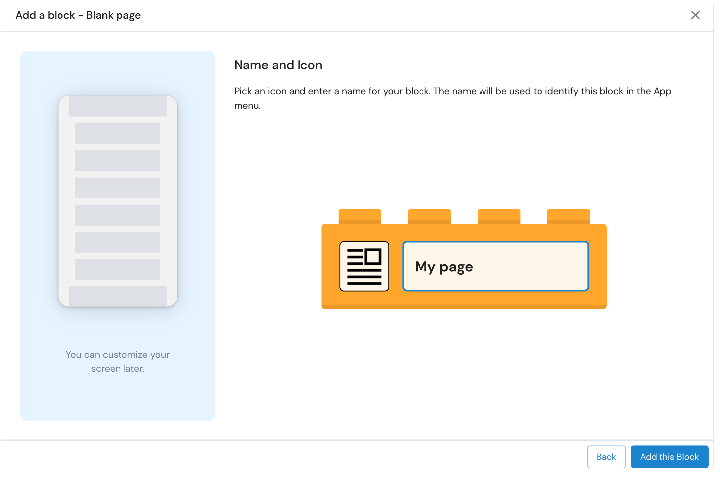Select second placeholder row in phone preview
The height and width of the screenshot is (483, 720).
click(x=118, y=161)
